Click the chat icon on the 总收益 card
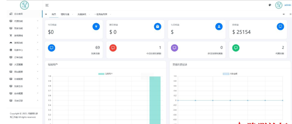 280,26
